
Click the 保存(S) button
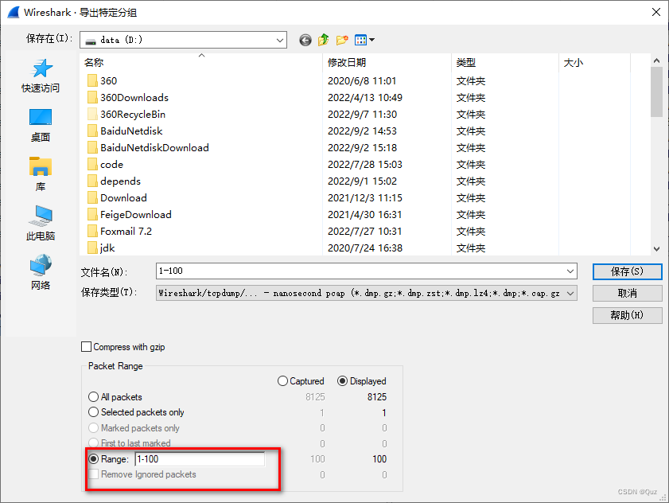[x=627, y=271]
